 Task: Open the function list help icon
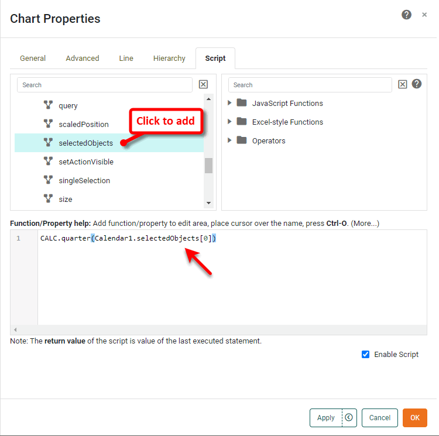click(x=417, y=84)
